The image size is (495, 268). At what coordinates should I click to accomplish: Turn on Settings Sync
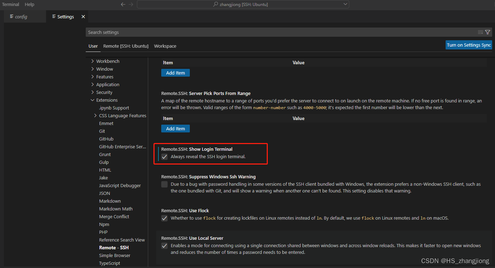tap(469, 45)
